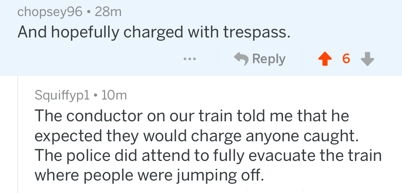This screenshot has width=402, height=193.
Task: Click the vote score number 6
Action: point(346,59)
